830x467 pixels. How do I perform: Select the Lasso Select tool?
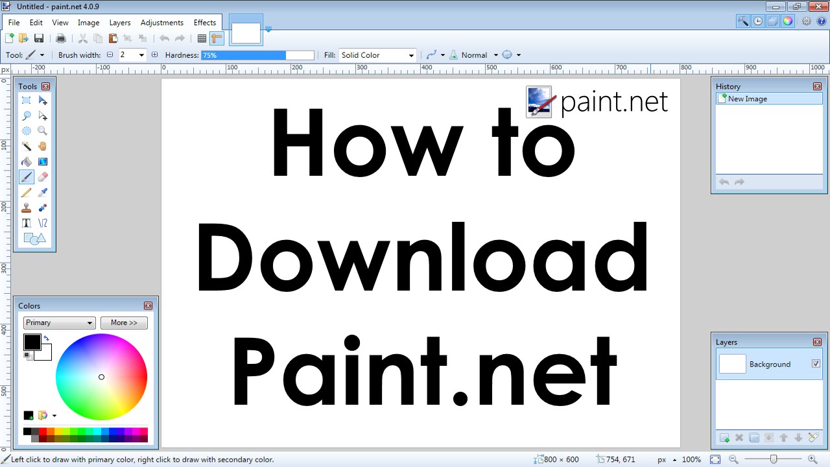27,116
